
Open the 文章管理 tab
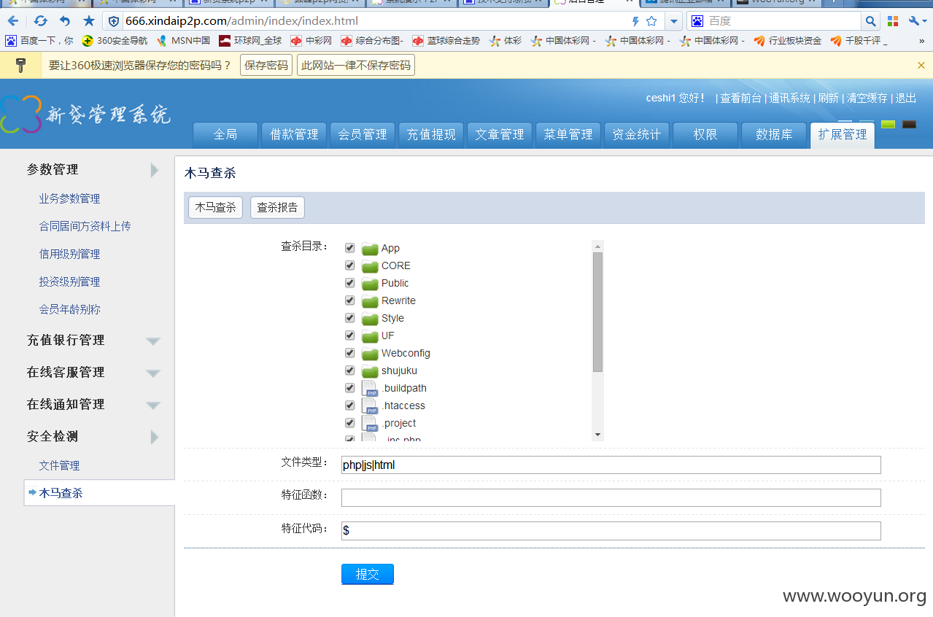(500, 135)
